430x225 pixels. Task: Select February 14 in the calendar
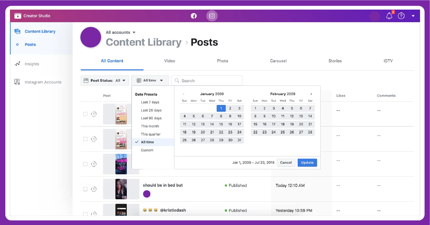310,116
